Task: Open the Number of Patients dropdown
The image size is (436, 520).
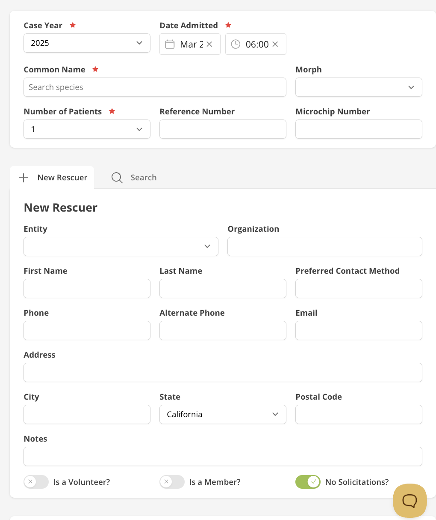Action: (x=87, y=129)
